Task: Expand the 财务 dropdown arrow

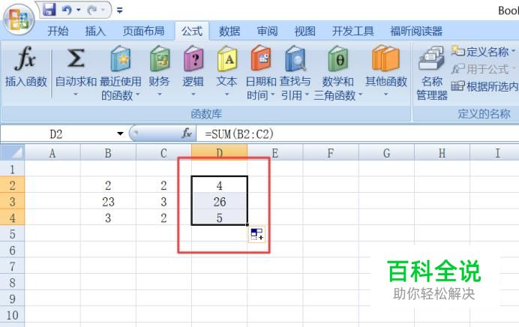Action: pyautogui.click(x=160, y=94)
